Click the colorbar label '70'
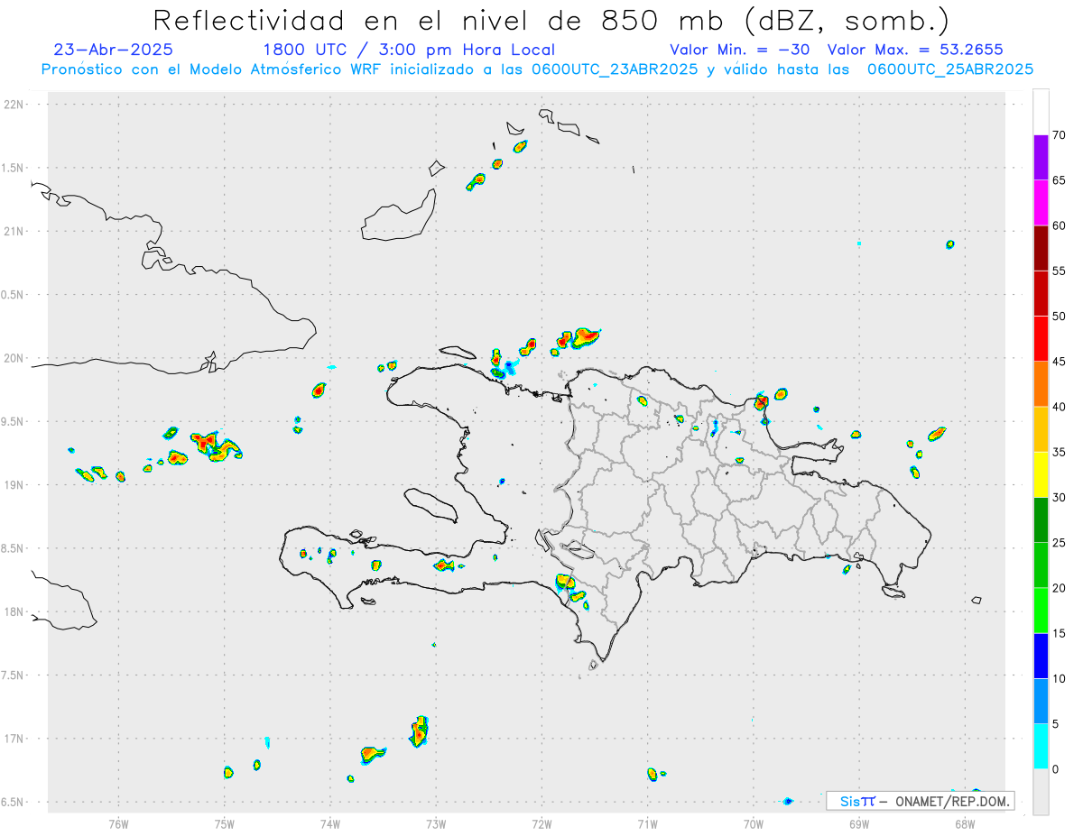The image size is (1083, 836). (1059, 135)
